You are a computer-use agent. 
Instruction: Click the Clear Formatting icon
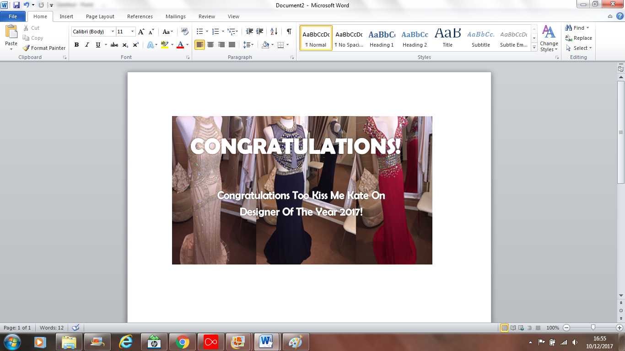click(x=185, y=32)
